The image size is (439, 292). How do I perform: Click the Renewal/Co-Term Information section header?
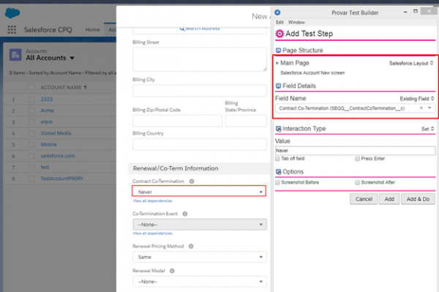pos(199,168)
